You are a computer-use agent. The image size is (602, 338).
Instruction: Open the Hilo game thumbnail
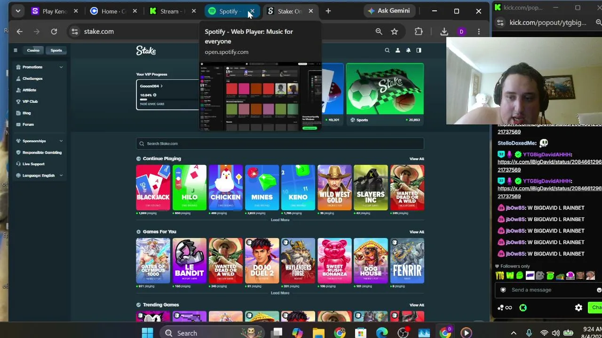(x=189, y=187)
